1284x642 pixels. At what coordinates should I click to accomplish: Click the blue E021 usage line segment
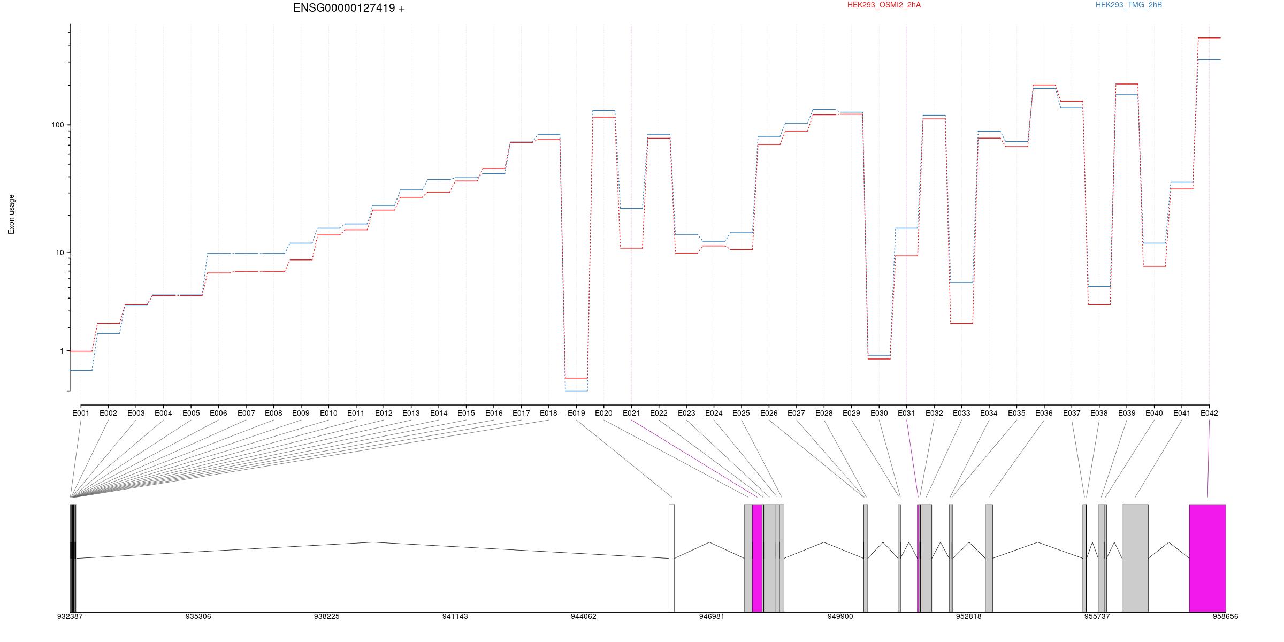coord(631,209)
